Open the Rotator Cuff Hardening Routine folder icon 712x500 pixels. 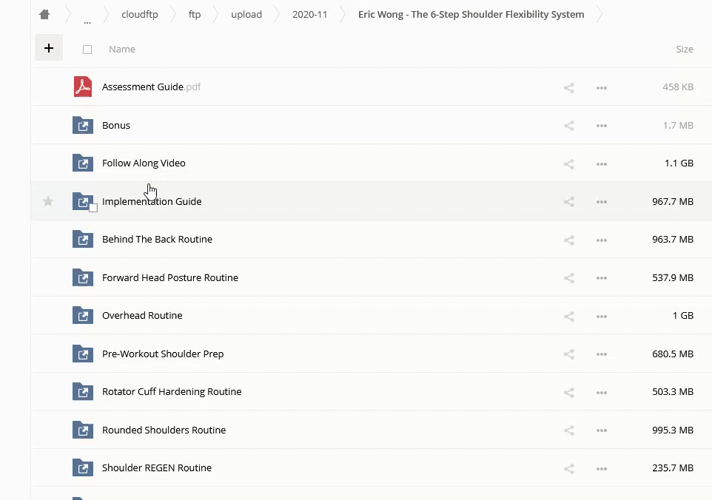(x=83, y=391)
